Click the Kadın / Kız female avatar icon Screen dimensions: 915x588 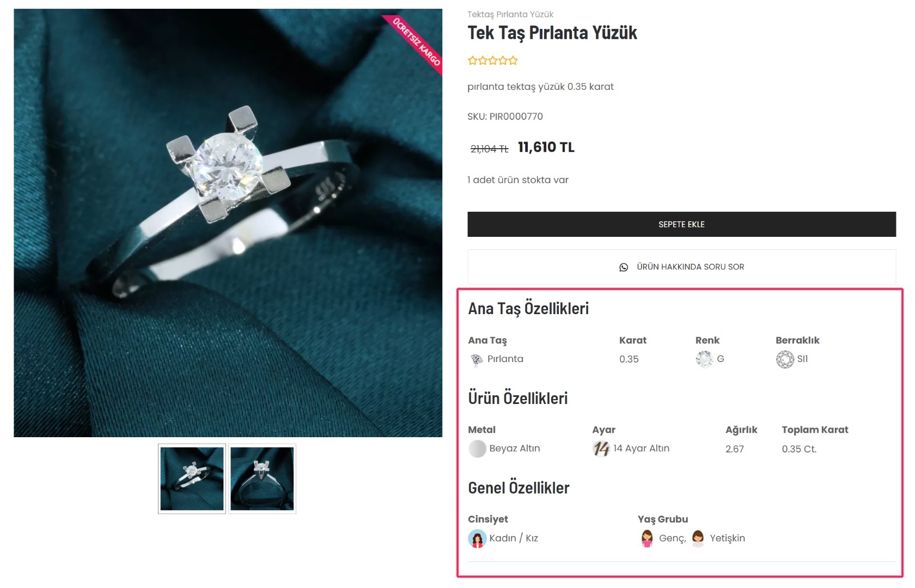click(477, 538)
